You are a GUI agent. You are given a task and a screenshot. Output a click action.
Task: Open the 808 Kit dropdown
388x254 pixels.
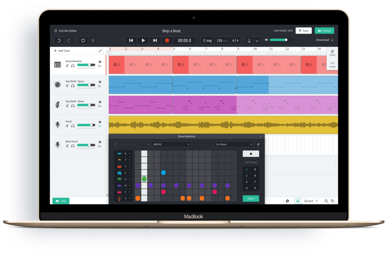(x=171, y=144)
